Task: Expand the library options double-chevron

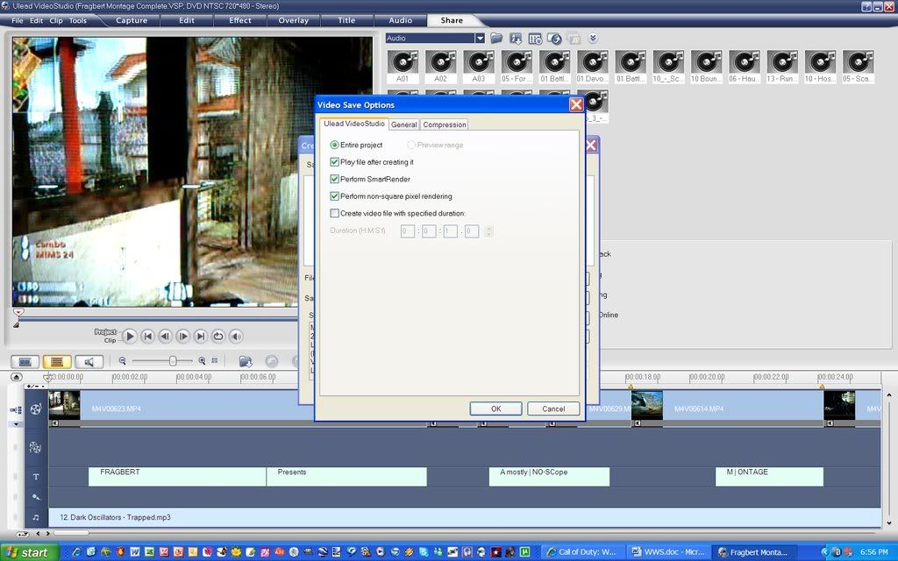Action: point(593,39)
